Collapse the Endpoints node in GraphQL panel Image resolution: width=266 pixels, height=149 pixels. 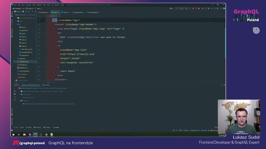point(20,101)
